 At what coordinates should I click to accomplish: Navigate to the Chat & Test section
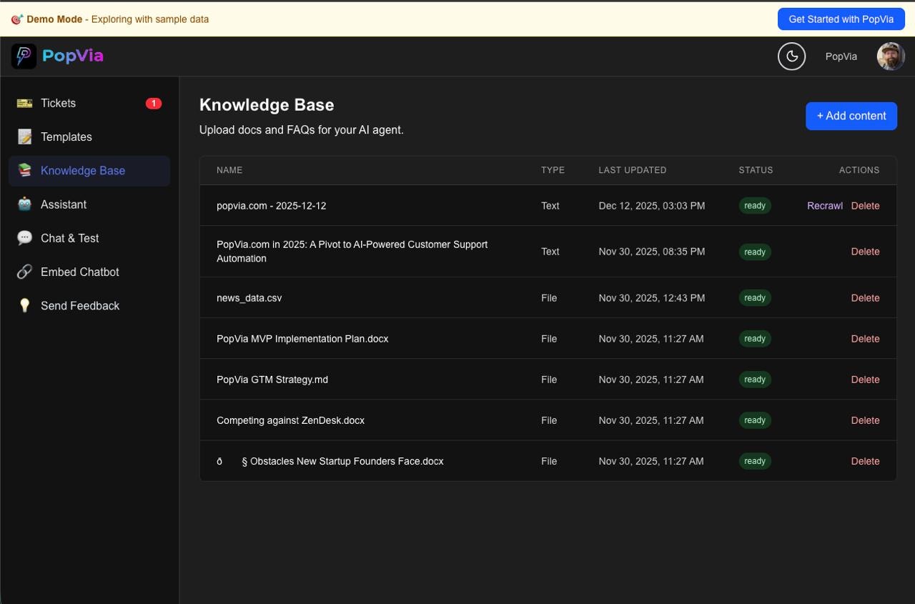click(x=69, y=238)
